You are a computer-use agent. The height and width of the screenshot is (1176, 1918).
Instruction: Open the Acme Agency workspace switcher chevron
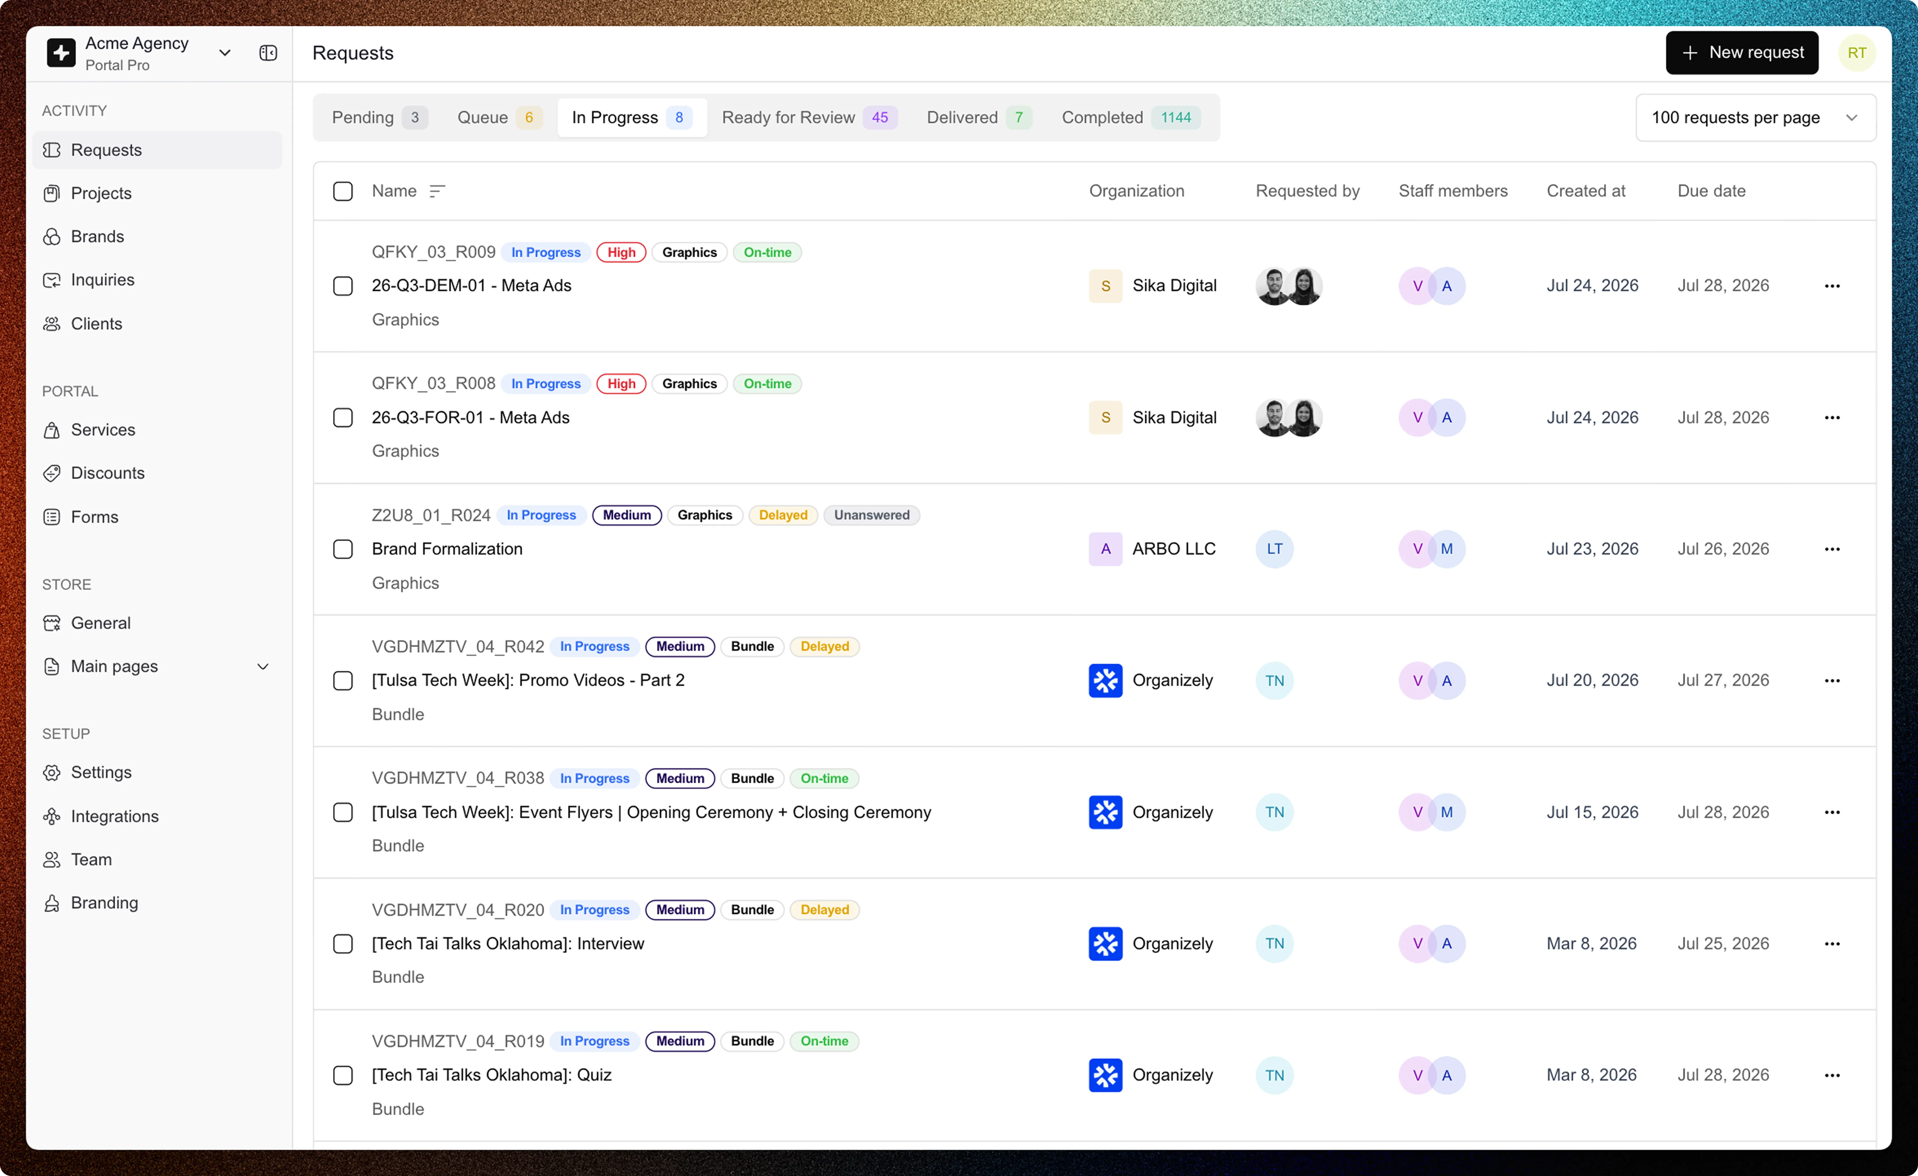pyautogui.click(x=225, y=53)
